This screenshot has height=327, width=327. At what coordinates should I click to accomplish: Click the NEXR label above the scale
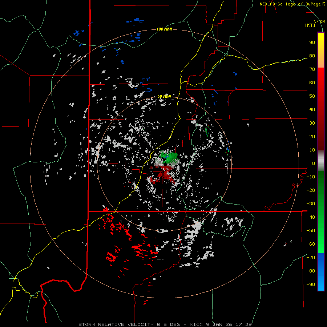[319, 22]
